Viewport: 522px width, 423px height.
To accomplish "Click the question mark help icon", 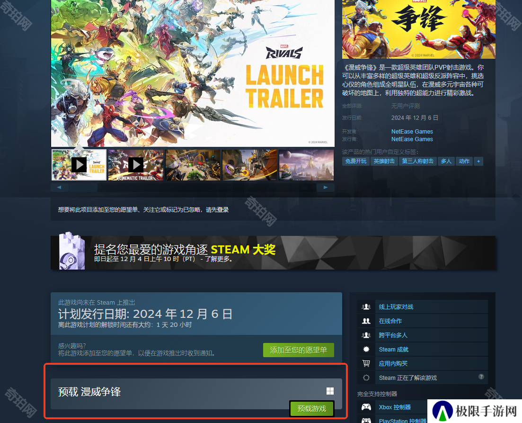I will pyautogui.click(x=481, y=377).
